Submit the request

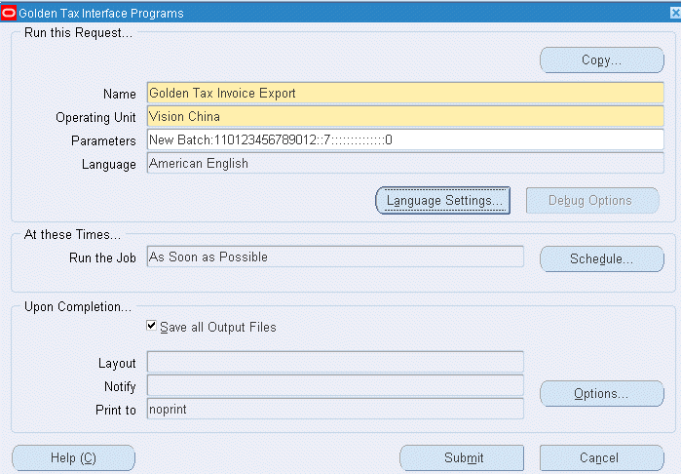462,458
